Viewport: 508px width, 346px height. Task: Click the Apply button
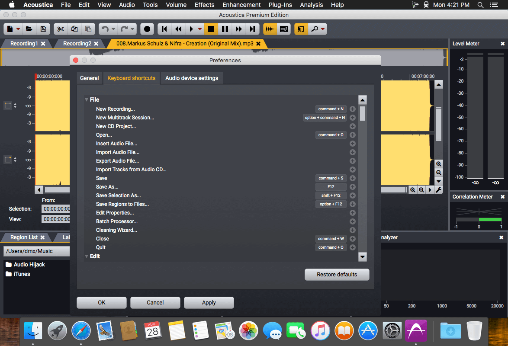click(x=209, y=303)
